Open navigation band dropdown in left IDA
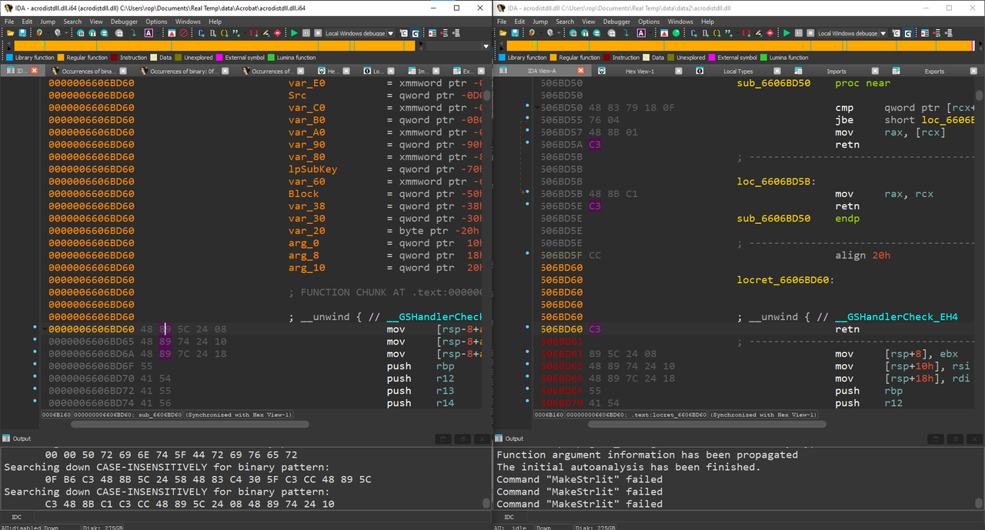Viewport: 985px width, 530px height. click(x=486, y=45)
